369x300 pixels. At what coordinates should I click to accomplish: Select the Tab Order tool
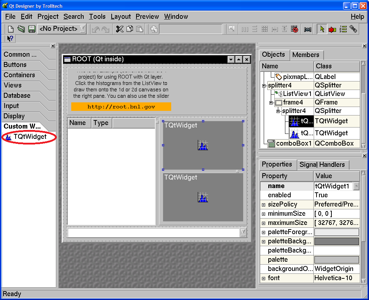point(343,29)
